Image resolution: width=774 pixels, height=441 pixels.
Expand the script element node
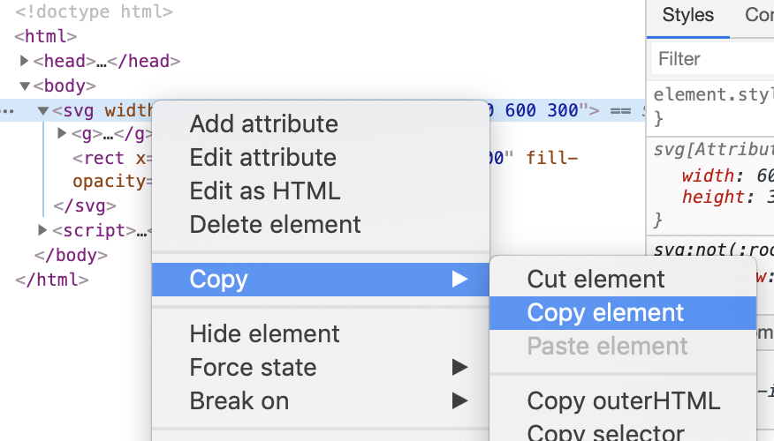42,231
